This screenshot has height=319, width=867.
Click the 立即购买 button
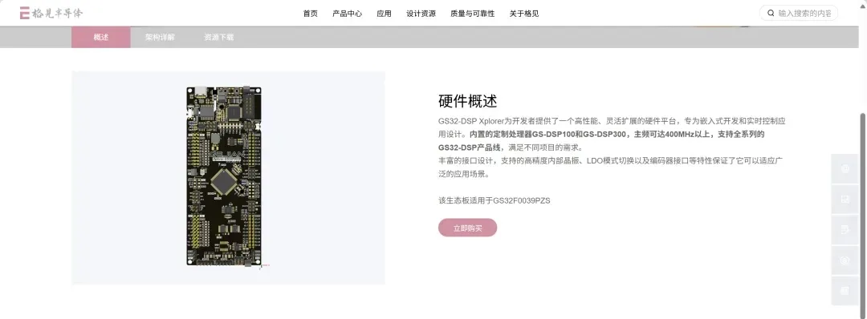tap(468, 228)
